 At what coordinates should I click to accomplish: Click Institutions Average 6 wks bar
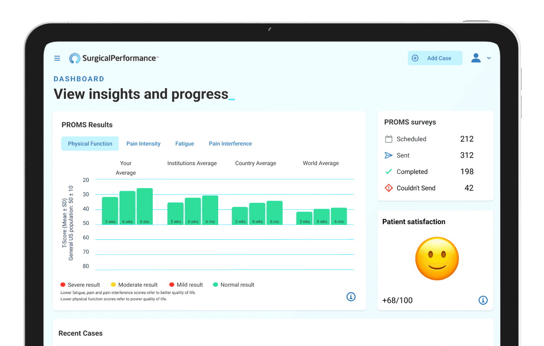pos(193,211)
